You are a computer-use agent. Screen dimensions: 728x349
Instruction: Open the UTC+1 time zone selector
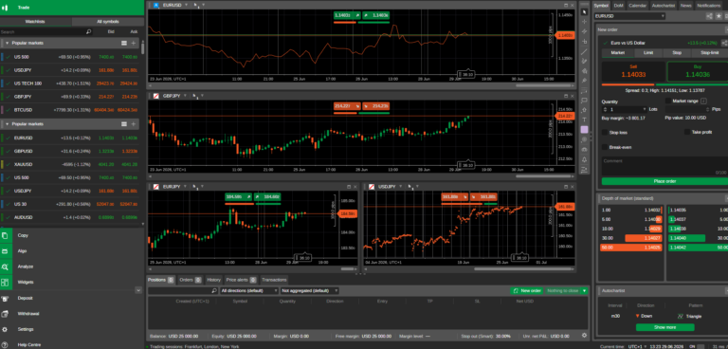637,347
